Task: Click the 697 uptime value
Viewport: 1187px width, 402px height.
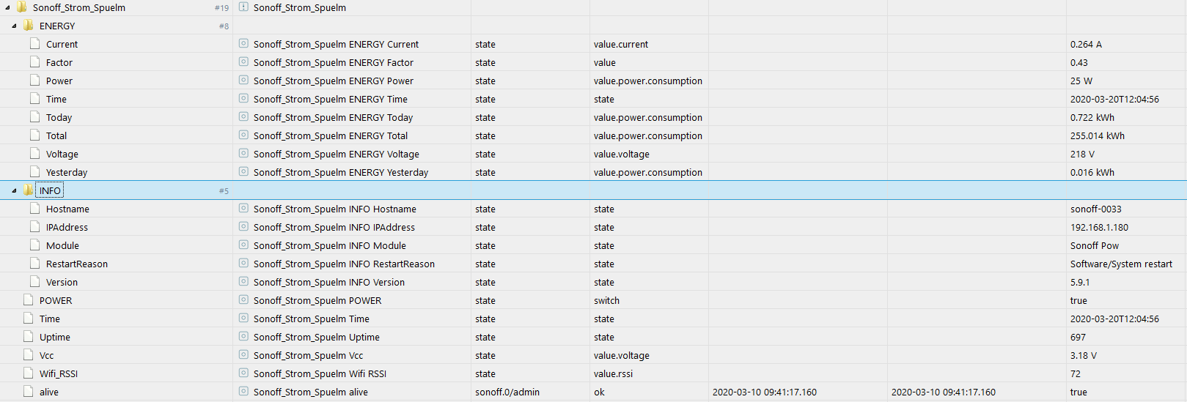Action: click(1078, 337)
